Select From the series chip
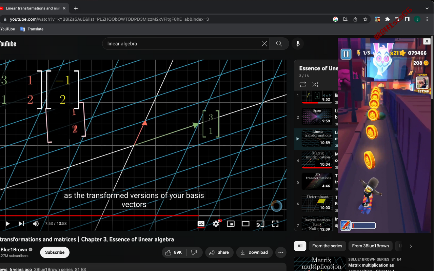This screenshot has width=434, height=271. pos(327,246)
